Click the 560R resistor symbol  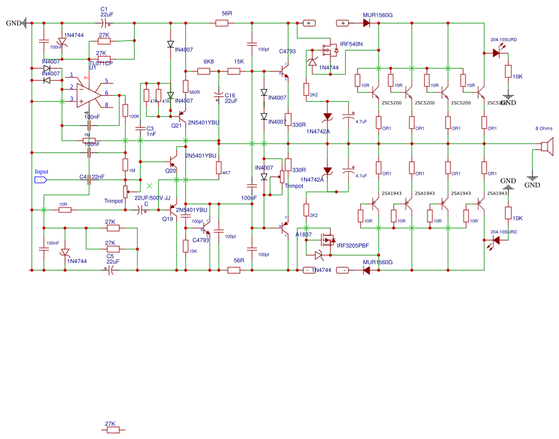coord(185,86)
